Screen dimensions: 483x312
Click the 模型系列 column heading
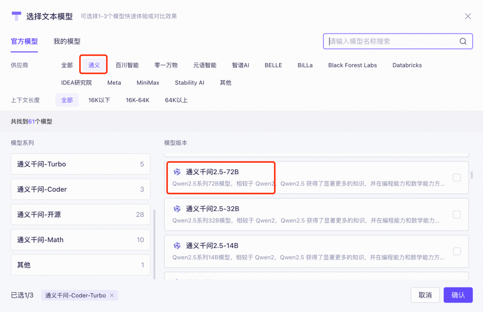[x=22, y=143]
